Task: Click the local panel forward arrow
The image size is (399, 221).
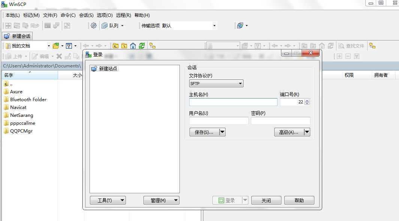Action: (99, 46)
